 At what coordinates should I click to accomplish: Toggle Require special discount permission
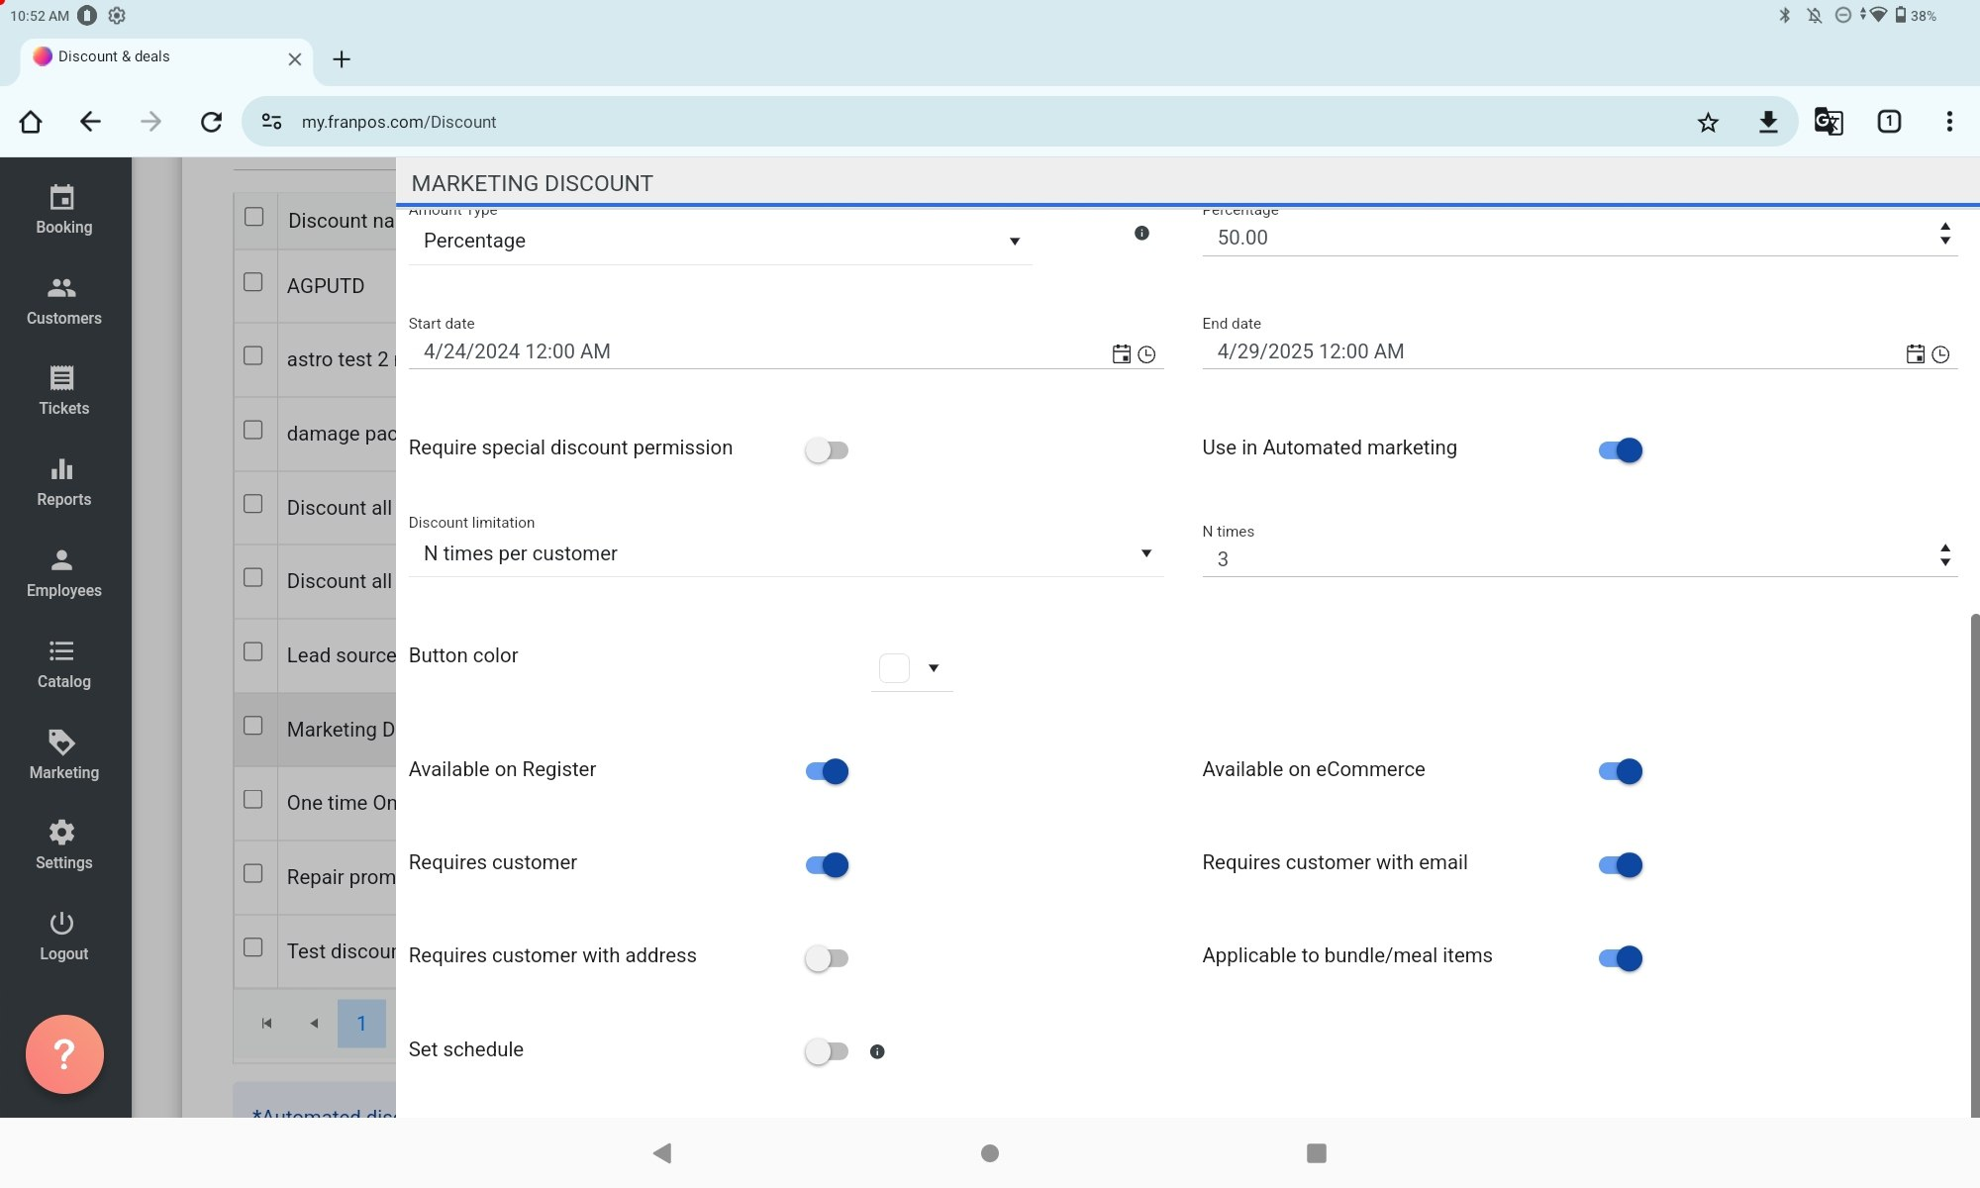(827, 450)
